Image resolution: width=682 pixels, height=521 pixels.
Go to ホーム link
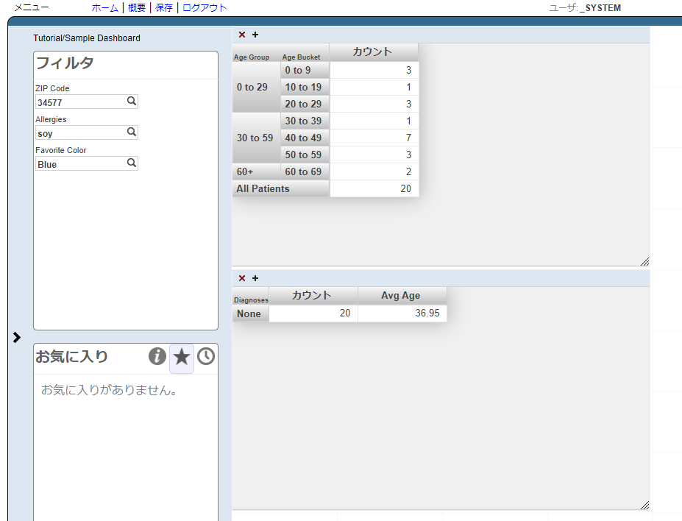(104, 7)
